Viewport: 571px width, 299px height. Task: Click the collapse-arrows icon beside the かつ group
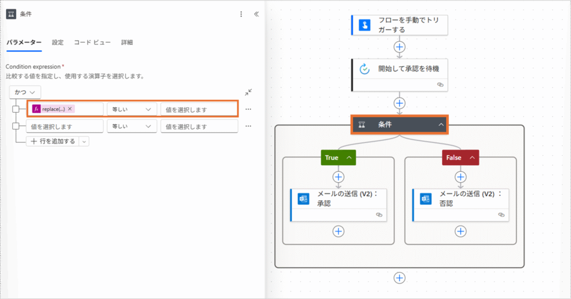248,92
